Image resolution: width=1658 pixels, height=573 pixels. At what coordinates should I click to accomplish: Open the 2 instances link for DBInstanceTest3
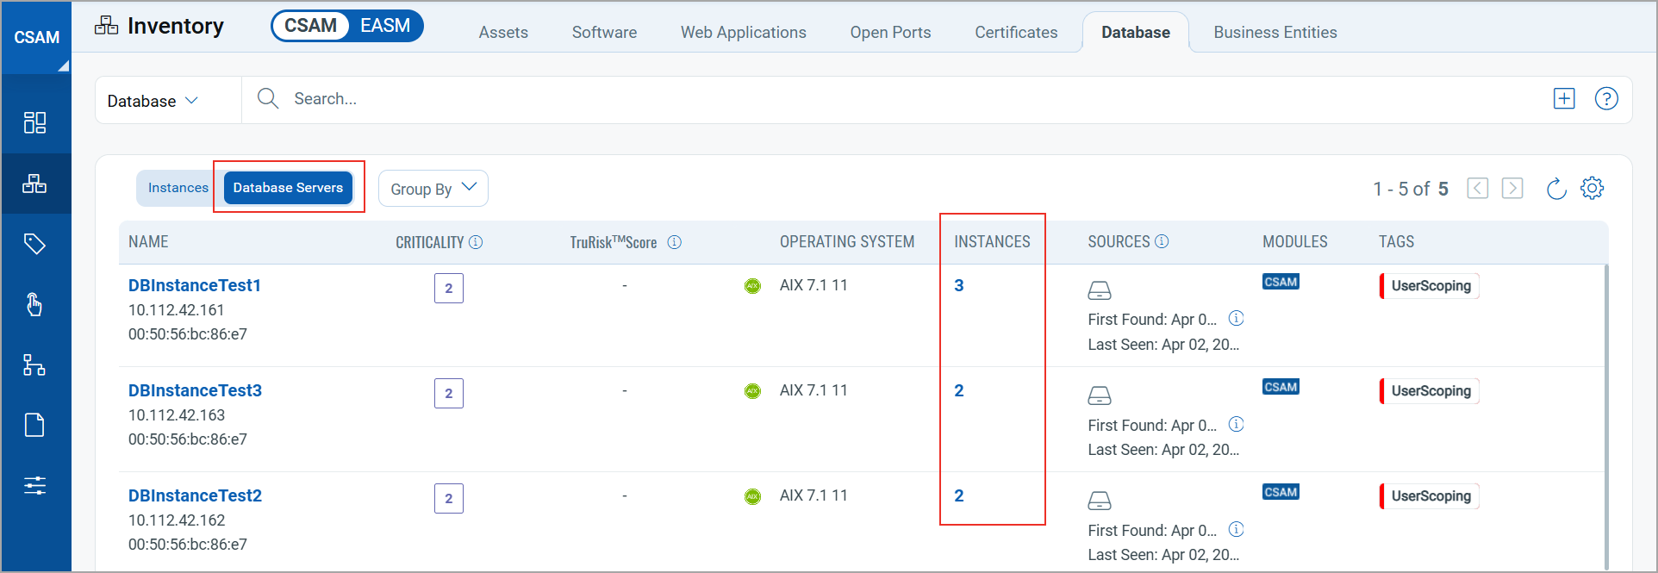click(x=959, y=390)
